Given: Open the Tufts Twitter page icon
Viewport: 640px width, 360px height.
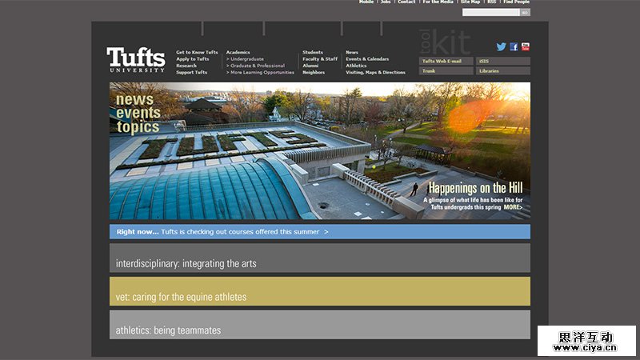Looking at the screenshot, I should [x=501, y=47].
